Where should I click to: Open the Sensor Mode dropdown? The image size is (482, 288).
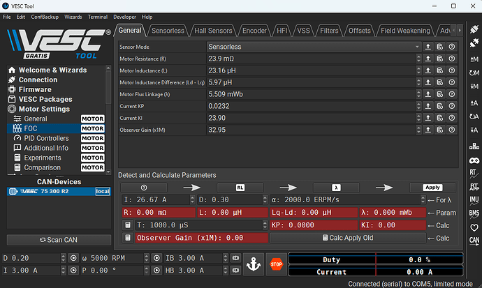tap(314, 47)
